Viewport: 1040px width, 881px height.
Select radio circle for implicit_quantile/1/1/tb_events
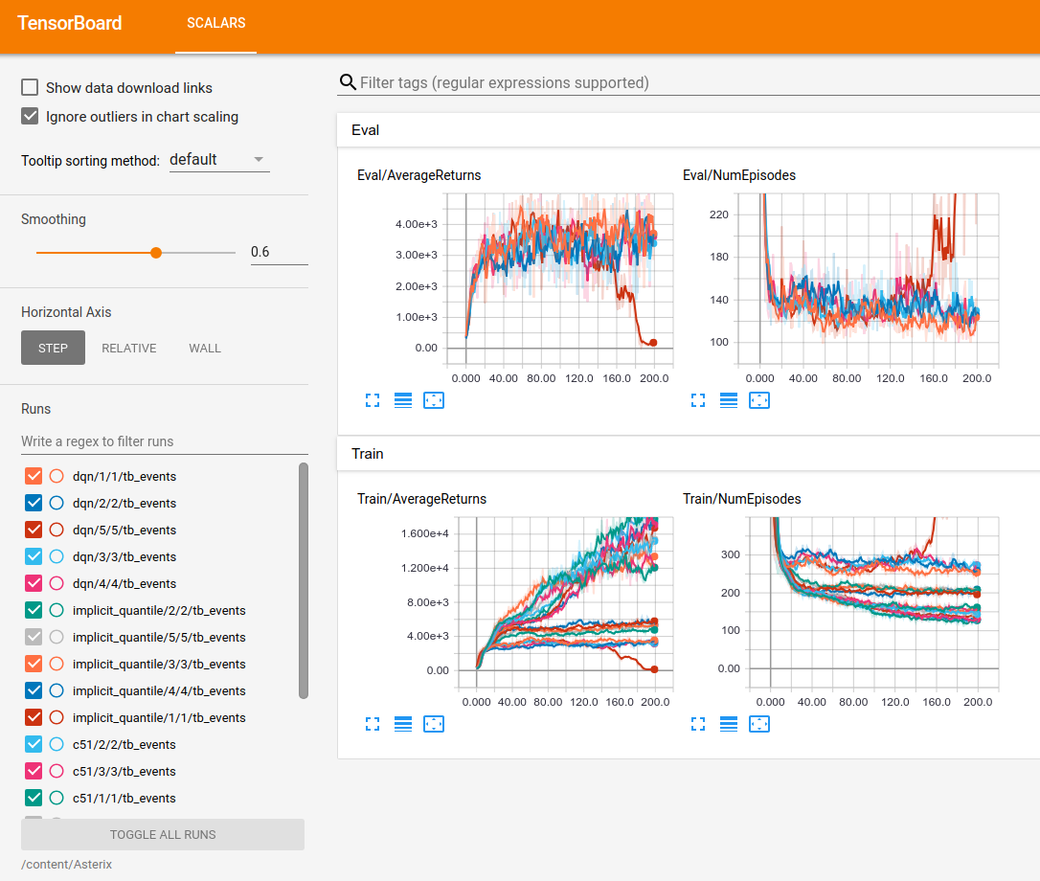pos(57,718)
